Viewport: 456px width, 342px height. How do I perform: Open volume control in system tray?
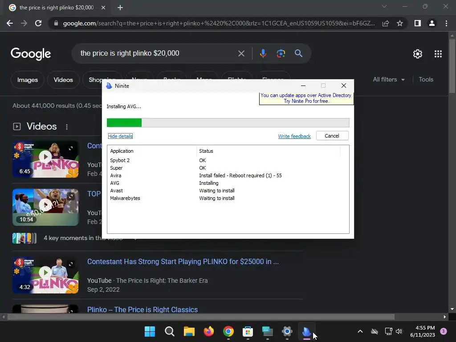tap(399, 331)
